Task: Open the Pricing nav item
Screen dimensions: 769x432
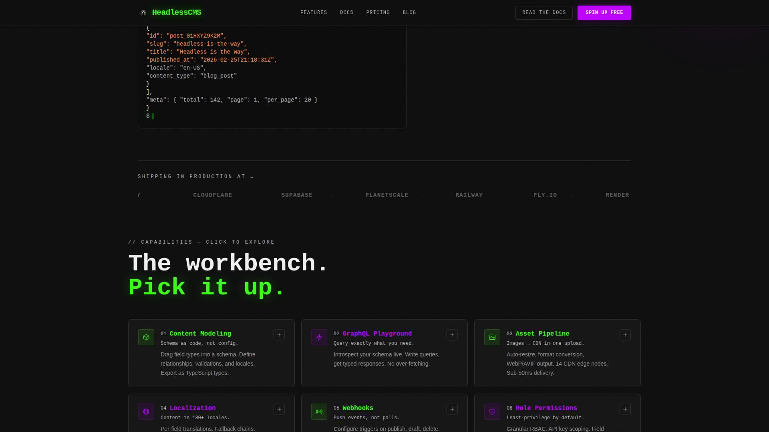Action: pyautogui.click(x=378, y=12)
